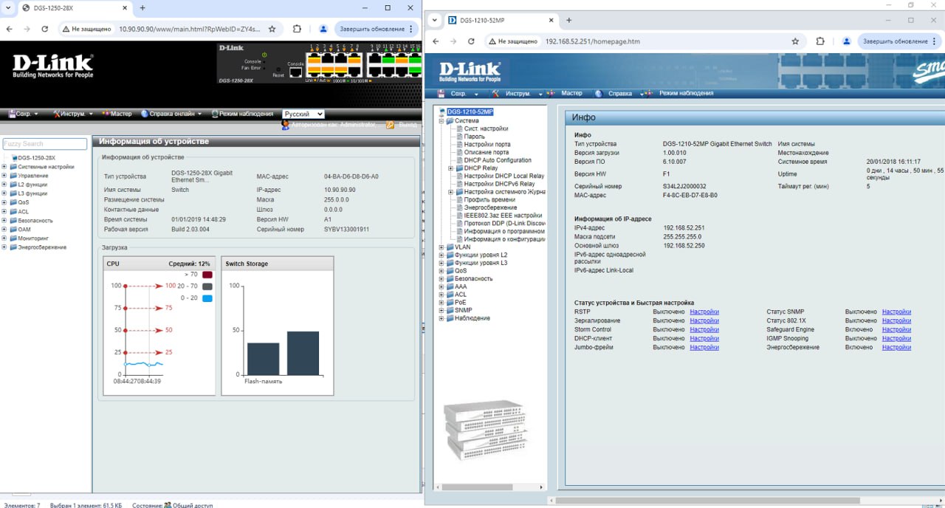This screenshot has height=508, width=945.
Task: Select the DGS-1250-28X root device node
Action: pyautogui.click(x=36, y=158)
